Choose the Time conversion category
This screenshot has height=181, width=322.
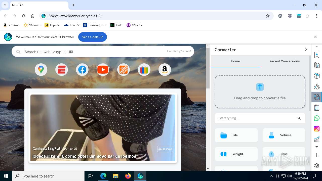pos(284,154)
